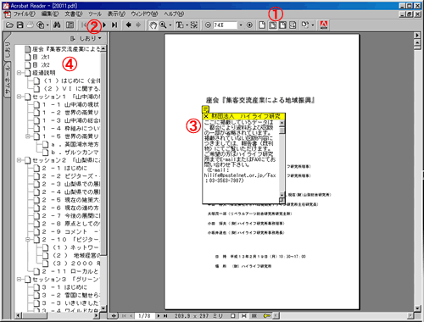Click the 1/78 page number field
Image resolution: width=424 pixels, height=322 pixels.
144,316
